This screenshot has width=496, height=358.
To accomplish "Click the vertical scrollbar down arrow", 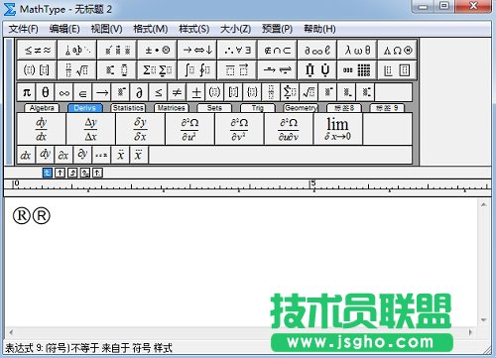I will (x=483, y=320).
